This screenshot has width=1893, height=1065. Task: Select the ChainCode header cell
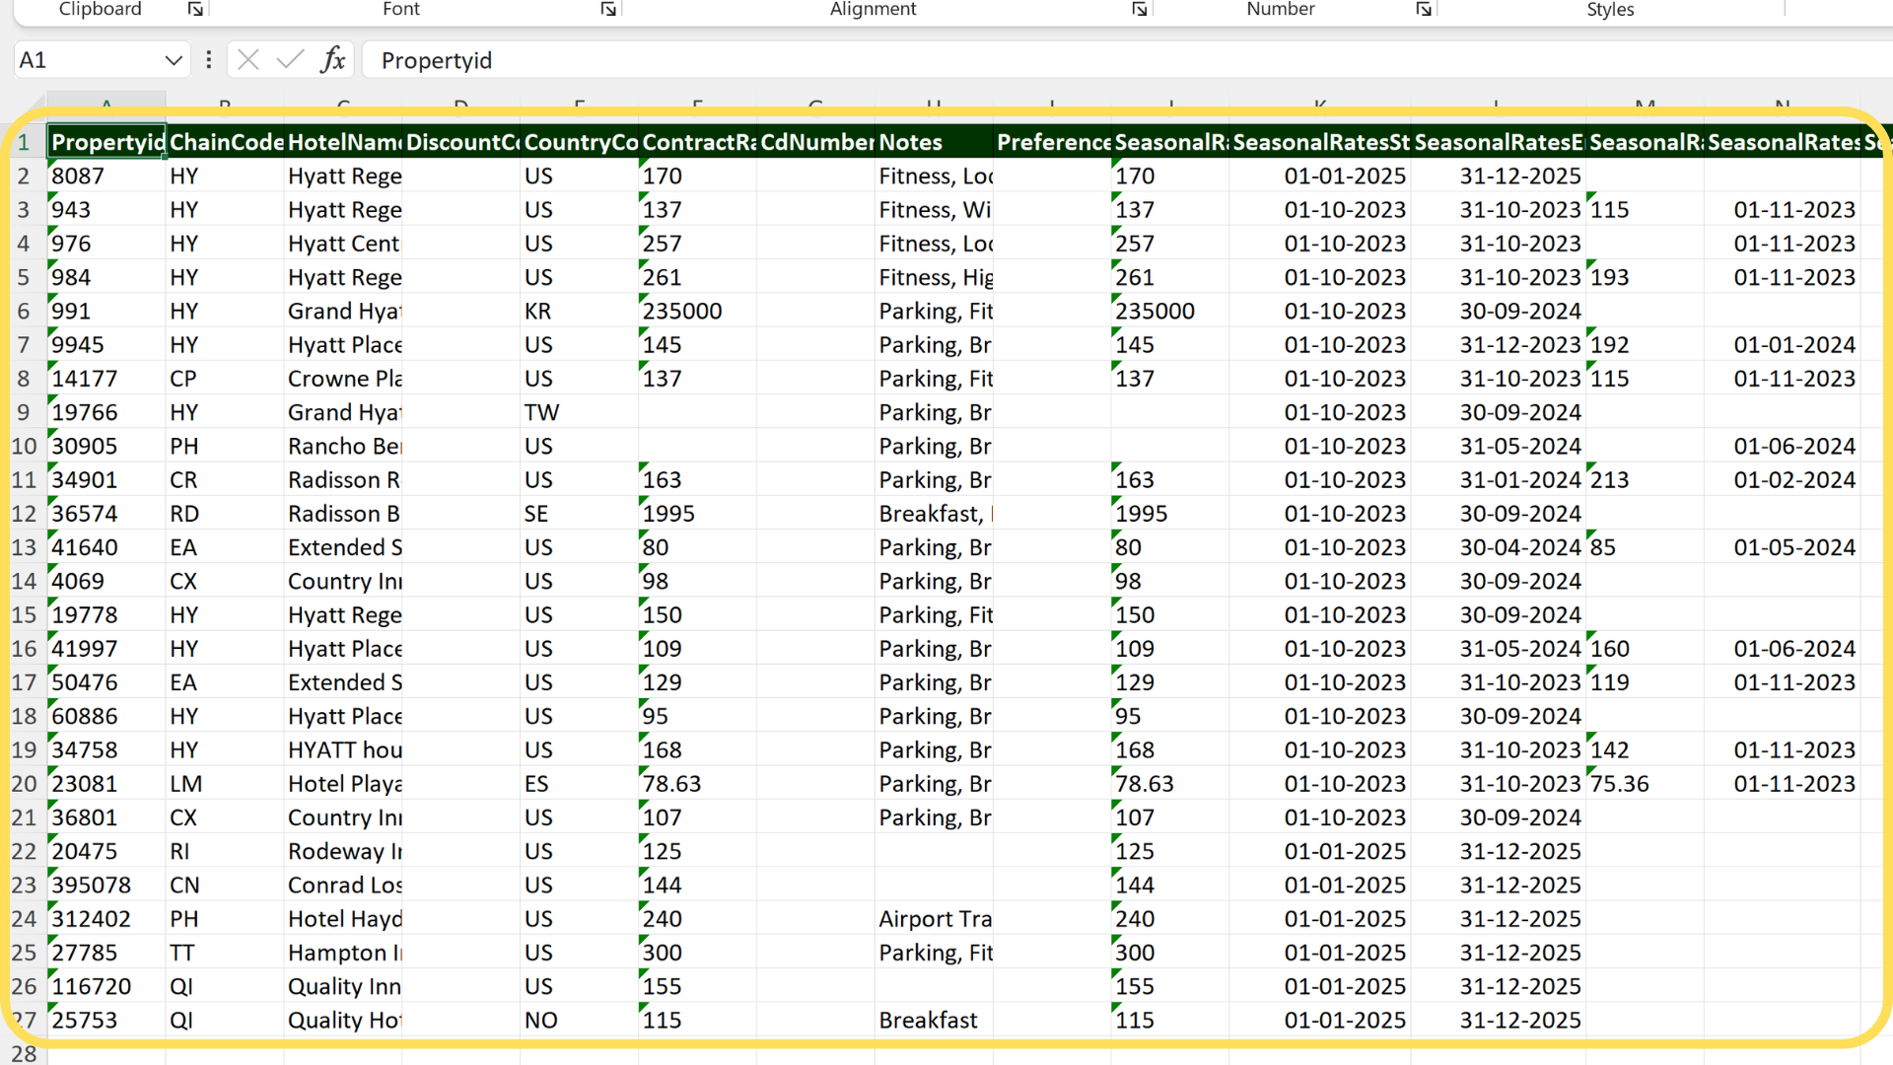tap(226, 142)
